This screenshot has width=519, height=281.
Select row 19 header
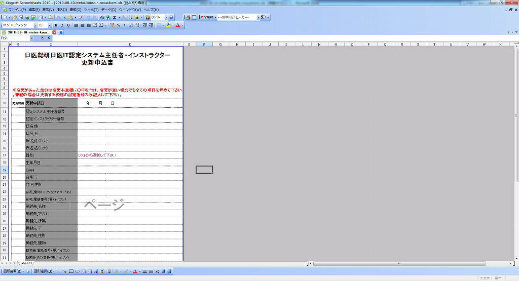click(4, 170)
